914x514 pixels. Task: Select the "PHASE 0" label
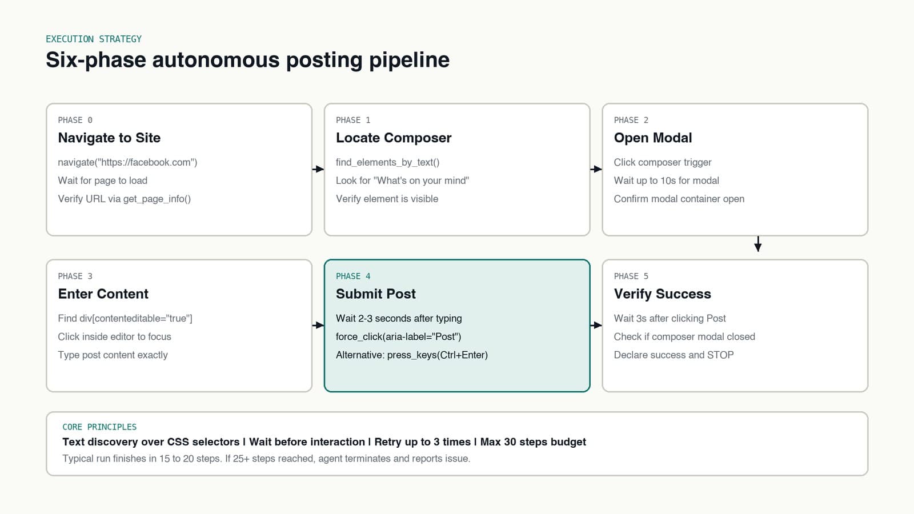click(x=75, y=120)
